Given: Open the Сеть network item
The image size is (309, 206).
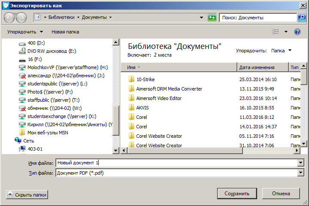Looking at the screenshot, I should pos(28,141).
